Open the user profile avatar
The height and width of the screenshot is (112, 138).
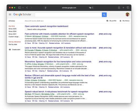128,14
